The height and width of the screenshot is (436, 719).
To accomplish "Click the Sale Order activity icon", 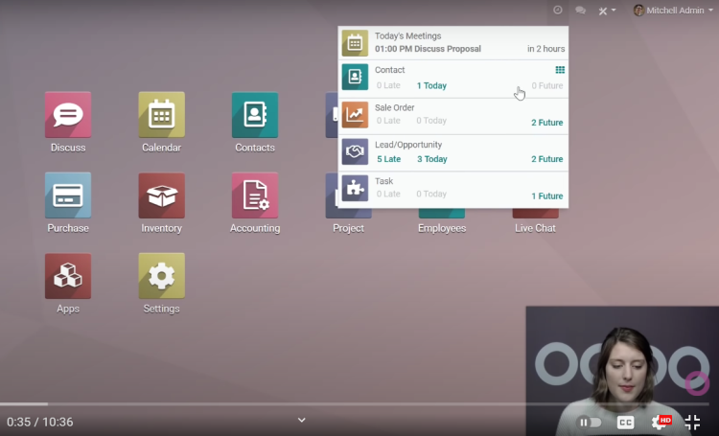I will point(355,115).
